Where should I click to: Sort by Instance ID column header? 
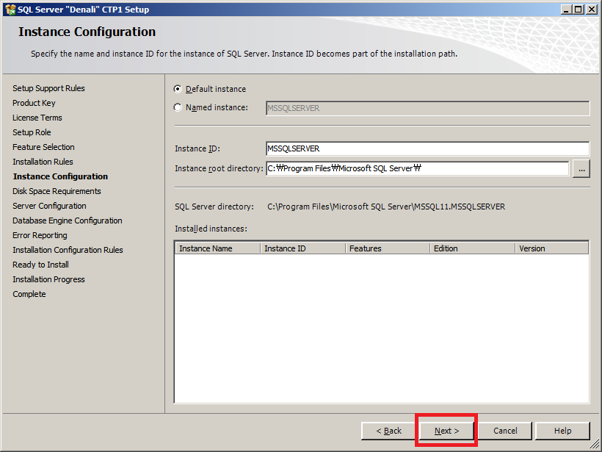[x=303, y=248]
